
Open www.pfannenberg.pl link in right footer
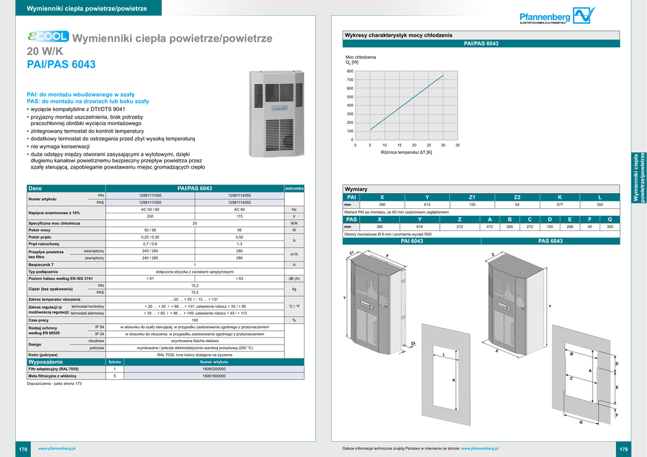[x=479, y=448]
